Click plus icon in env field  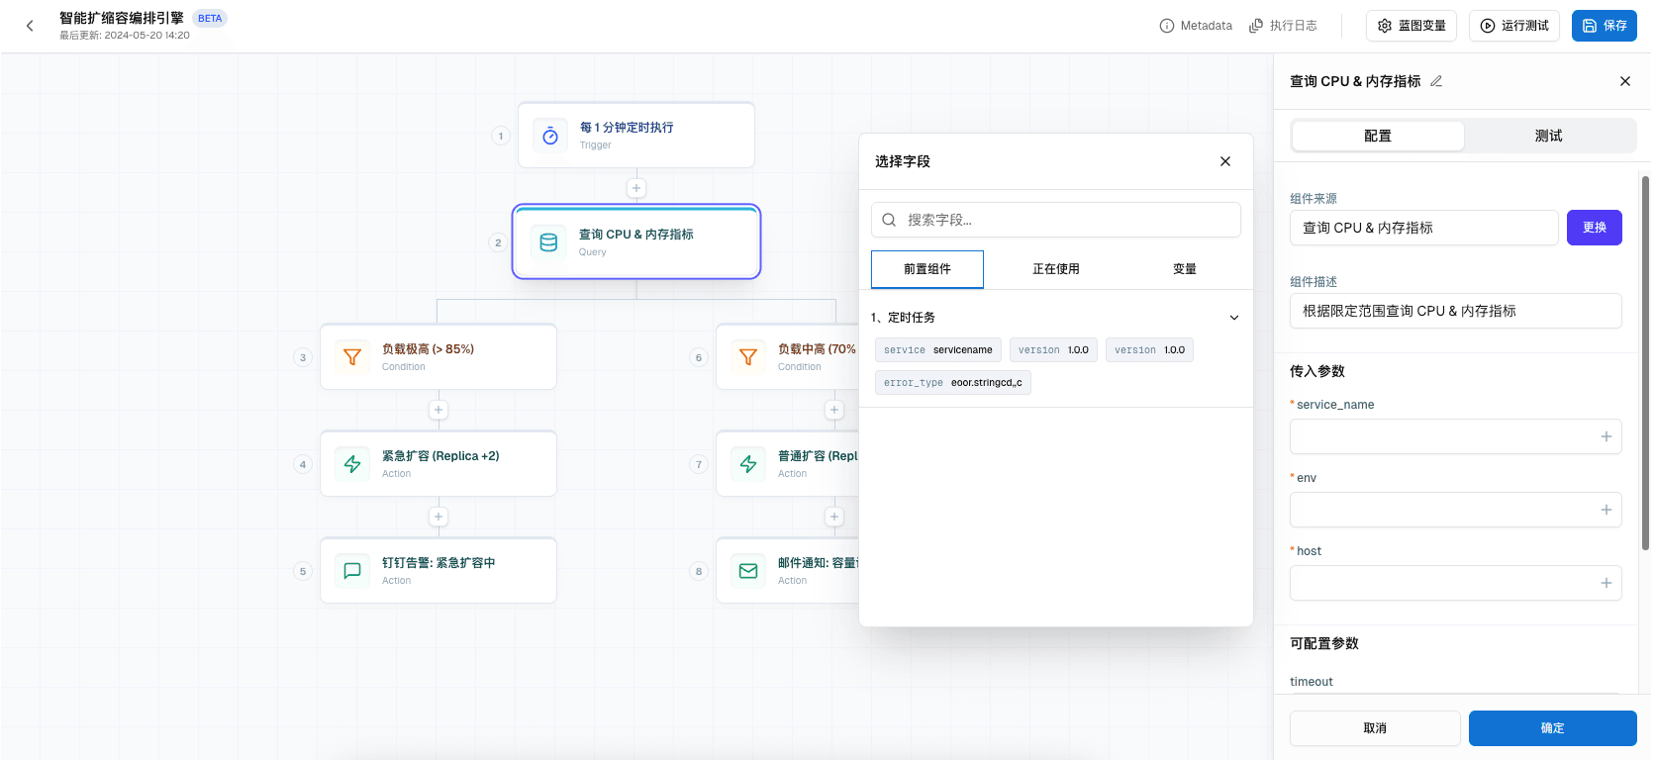(1606, 510)
